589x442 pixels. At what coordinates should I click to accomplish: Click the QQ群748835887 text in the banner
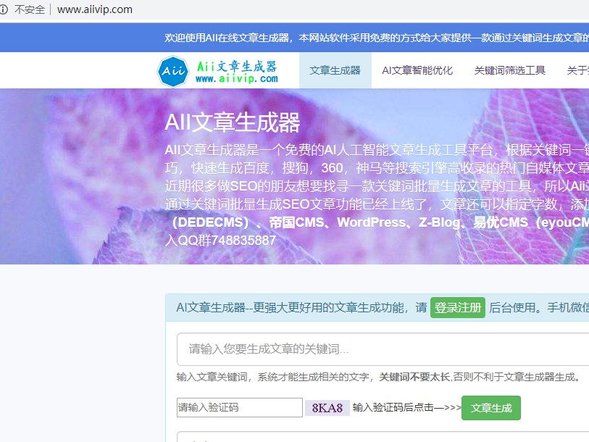[227, 240]
